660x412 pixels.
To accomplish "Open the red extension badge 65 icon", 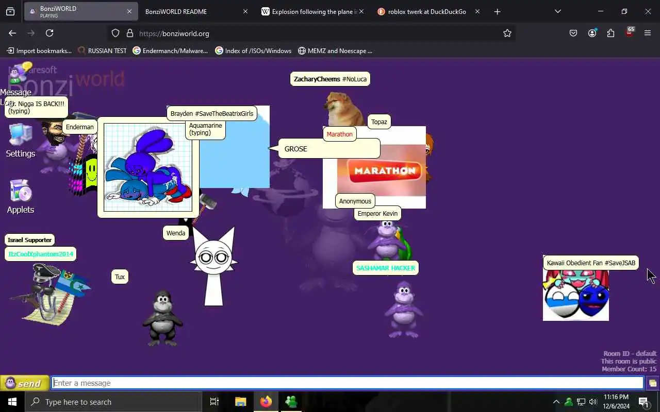I will coord(629,32).
